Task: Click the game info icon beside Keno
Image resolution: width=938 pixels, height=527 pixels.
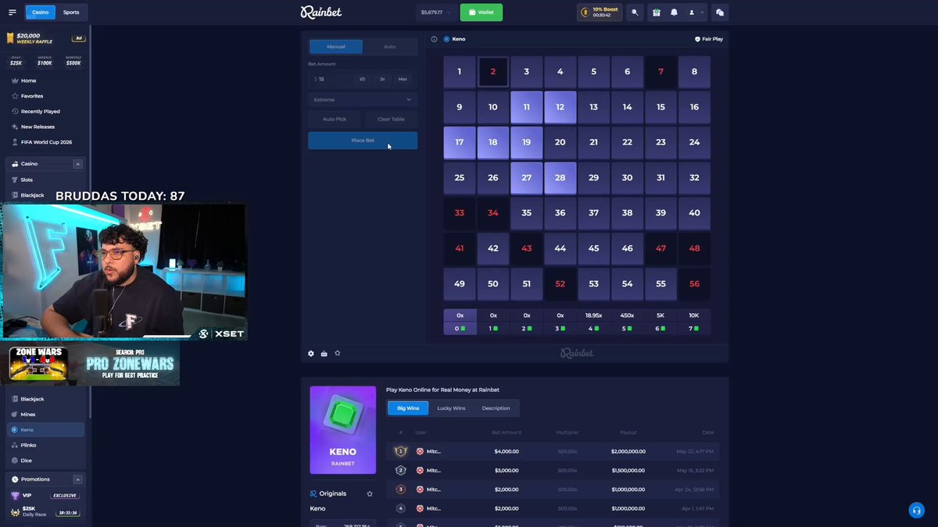Action: click(x=435, y=39)
